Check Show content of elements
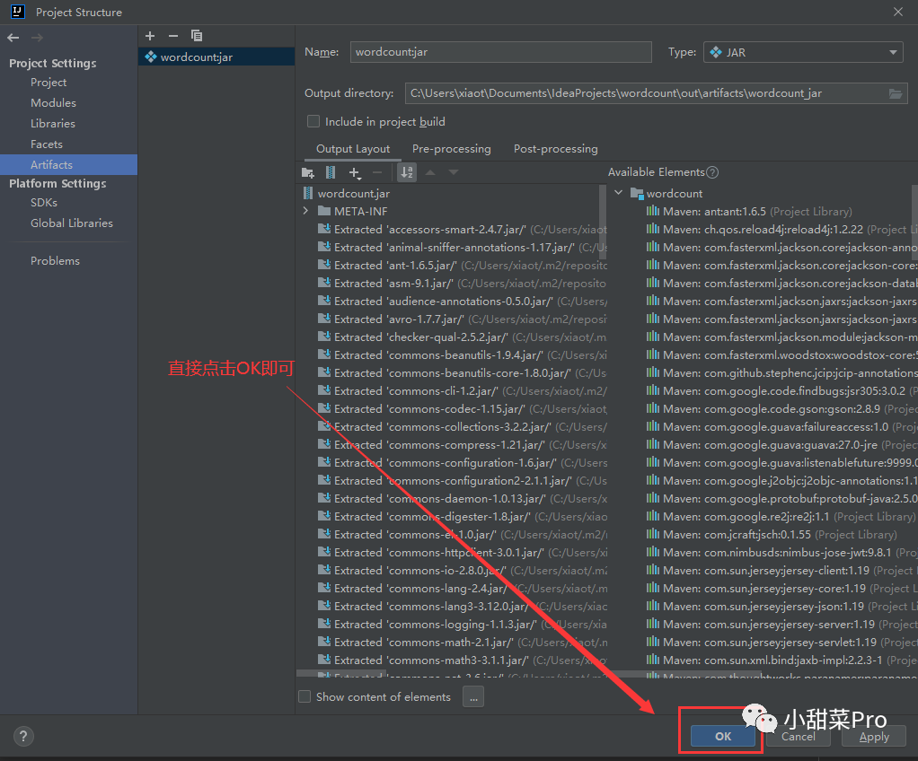 pos(305,696)
